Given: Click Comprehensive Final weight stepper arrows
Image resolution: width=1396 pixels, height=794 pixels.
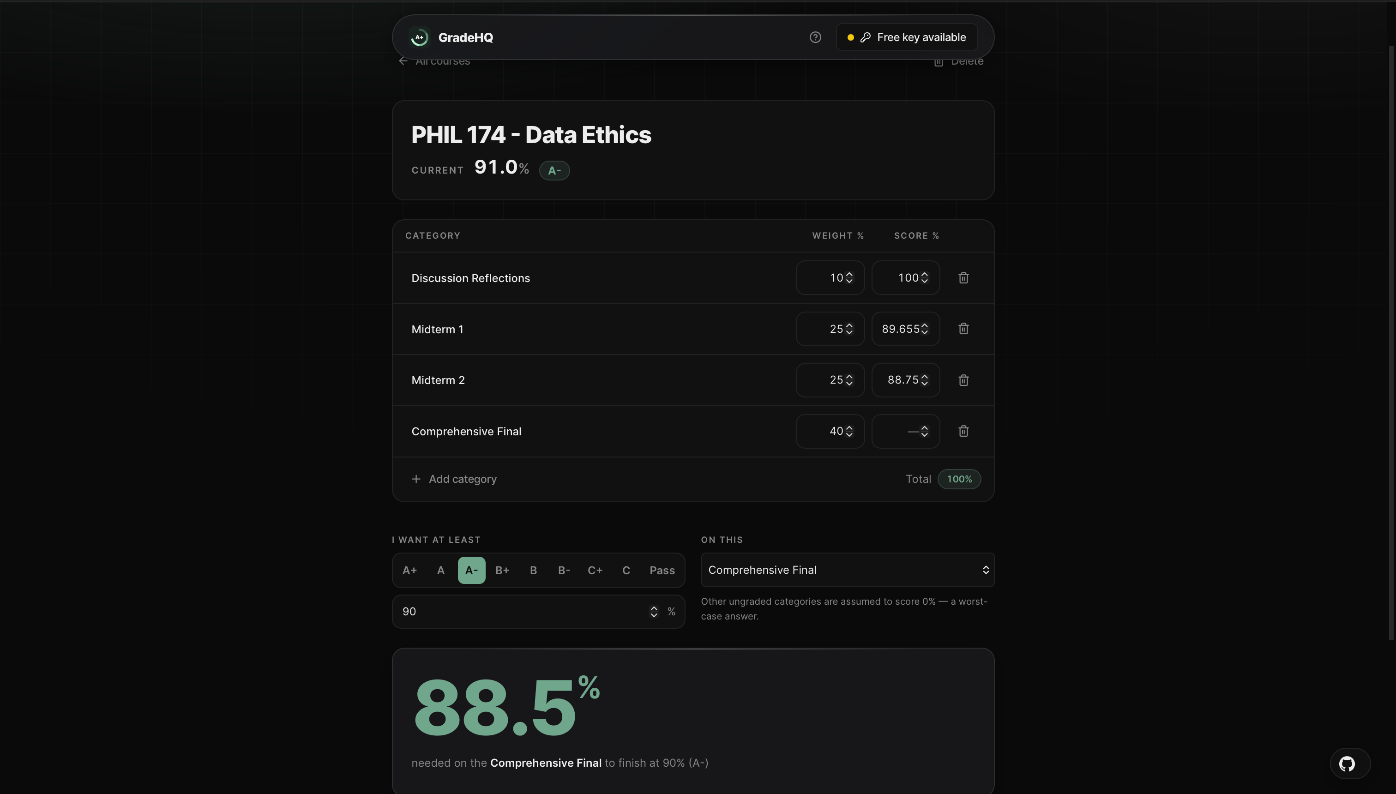Looking at the screenshot, I should (x=849, y=431).
